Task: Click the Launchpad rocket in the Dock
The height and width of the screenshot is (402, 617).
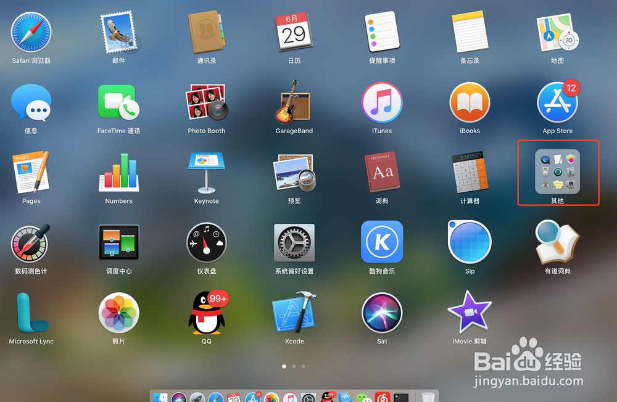Action: point(197,397)
